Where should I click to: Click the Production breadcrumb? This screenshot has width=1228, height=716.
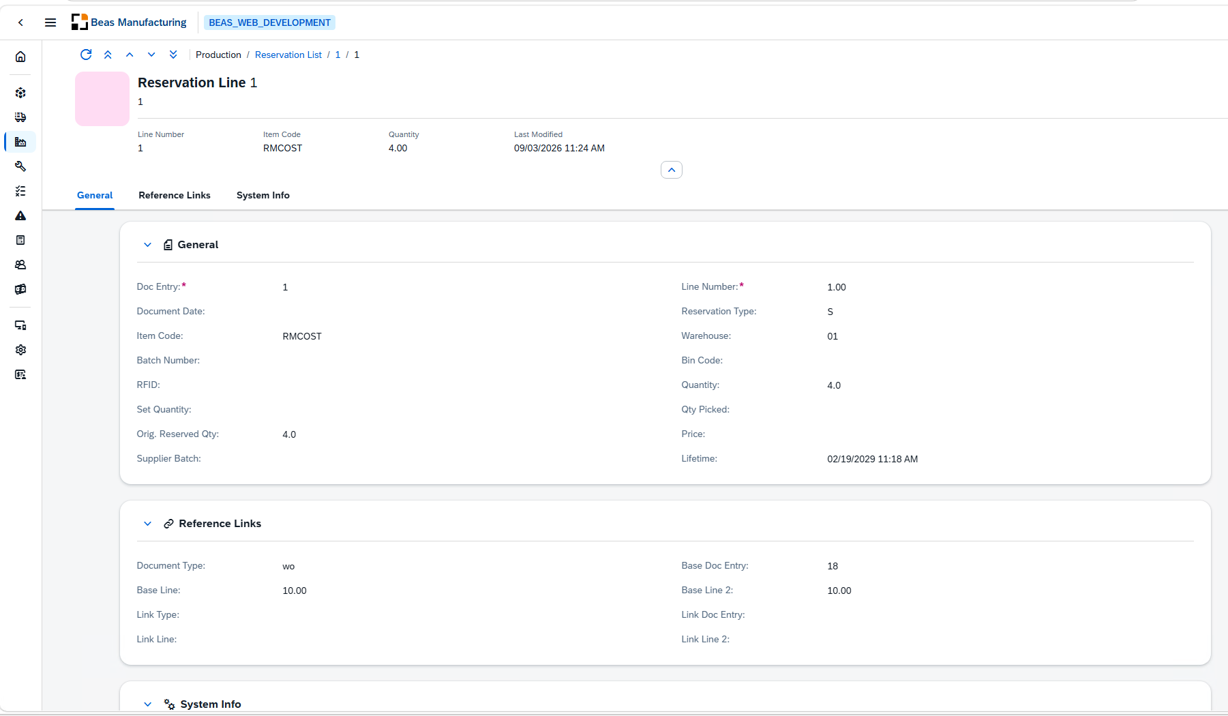click(x=218, y=55)
